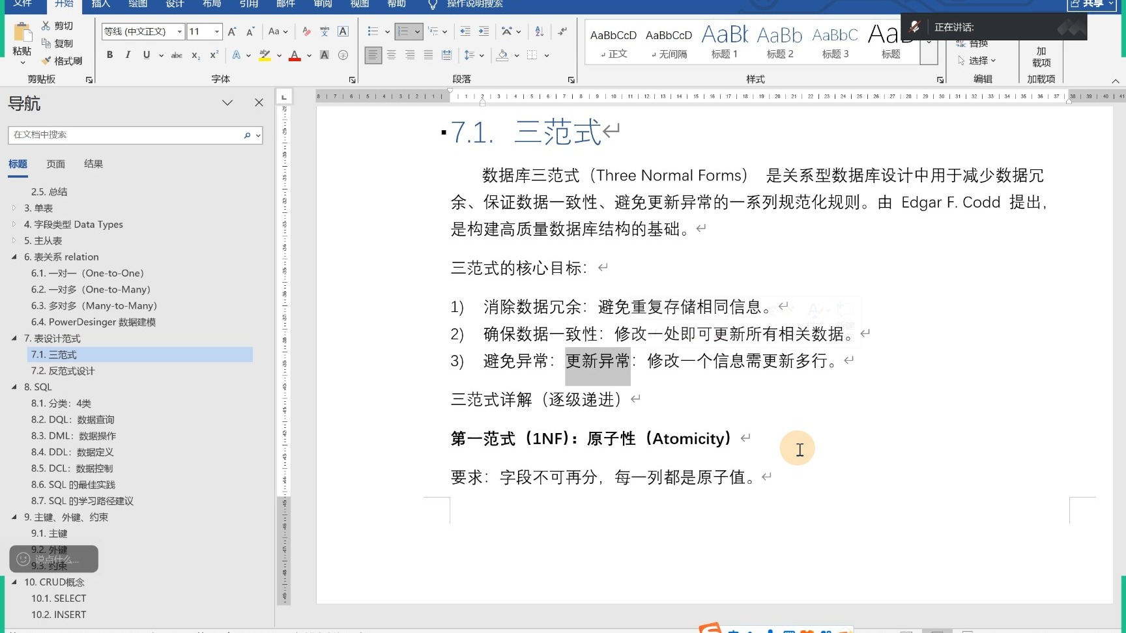Apply character border icon

click(343, 31)
